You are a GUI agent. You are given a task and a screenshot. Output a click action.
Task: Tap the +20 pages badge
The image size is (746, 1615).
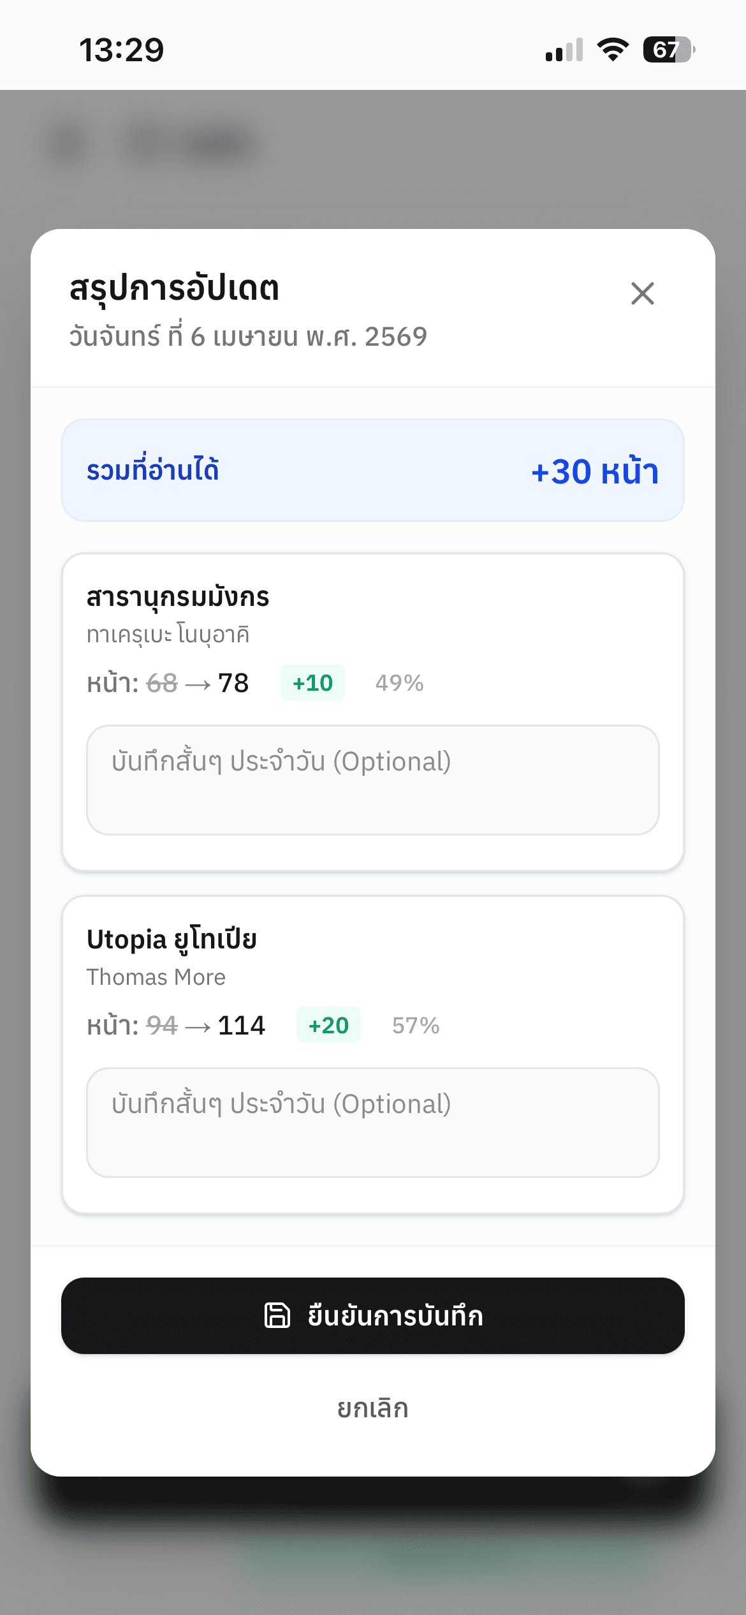click(x=328, y=1025)
